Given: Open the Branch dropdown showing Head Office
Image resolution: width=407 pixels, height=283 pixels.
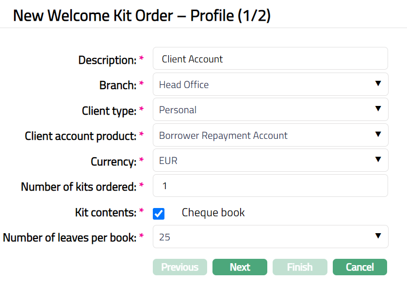Looking at the screenshot, I should click(x=270, y=85).
